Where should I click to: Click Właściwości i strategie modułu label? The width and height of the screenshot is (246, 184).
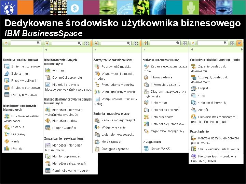(x=114, y=76)
